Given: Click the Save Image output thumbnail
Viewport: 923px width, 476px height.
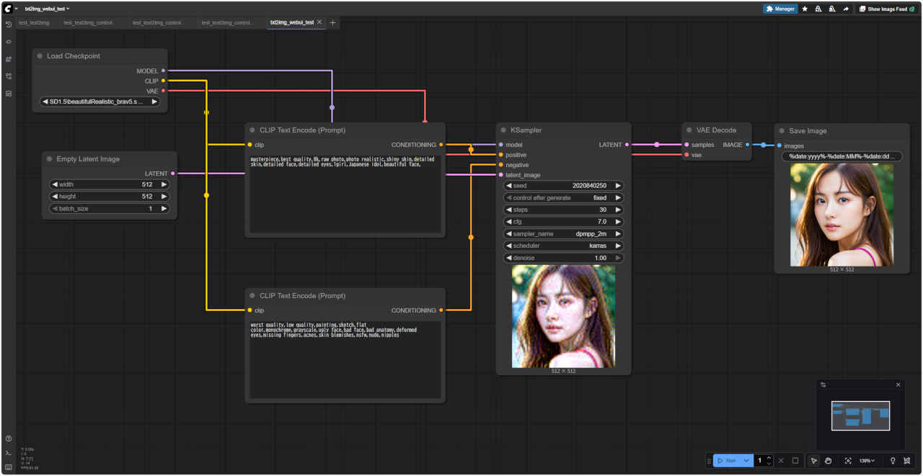Looking at the screenshot, I should tap(842, 215).
